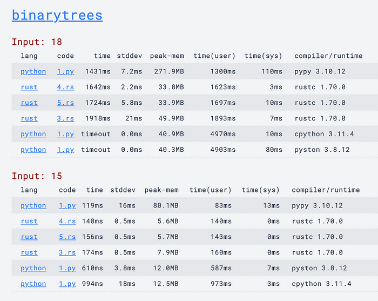The height and width of the screenshot is (301, 378).
Task: Select the 3.8ms stddev cell
Action: pyautogui.click(x=125, y=268)
